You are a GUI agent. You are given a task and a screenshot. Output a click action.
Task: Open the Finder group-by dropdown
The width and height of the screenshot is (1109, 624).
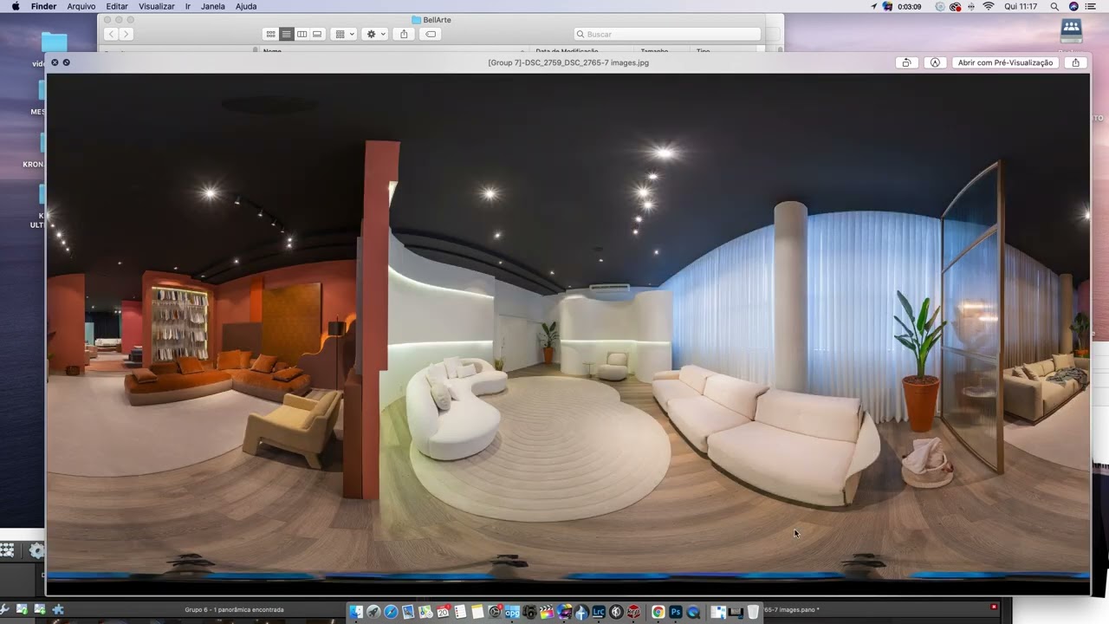click(x=344, y=34)
